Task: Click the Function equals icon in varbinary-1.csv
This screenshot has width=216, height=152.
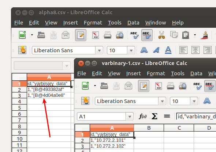Action: [x=167, y=117]
